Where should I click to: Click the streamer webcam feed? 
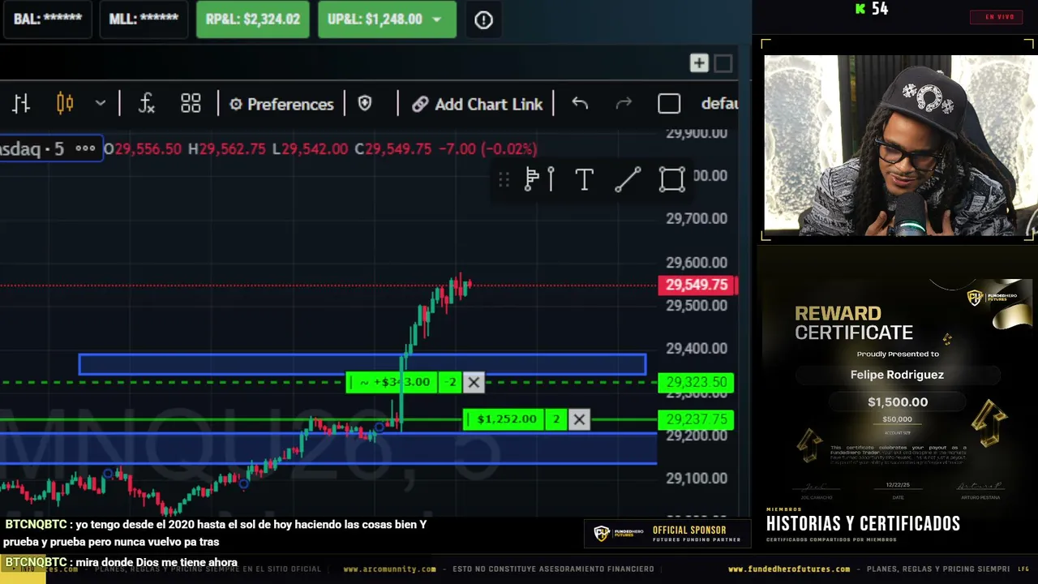click(899, 144)
